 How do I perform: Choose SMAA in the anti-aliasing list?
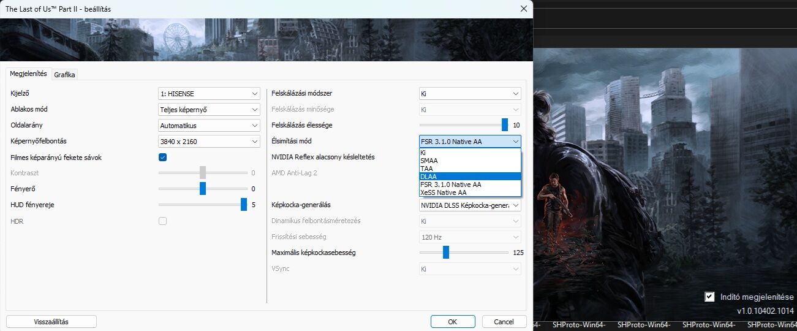tap(470, 160)
